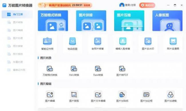The image size is (186, 111).
Task: Open the 物品抠图 tool
Action: (72, 44)
